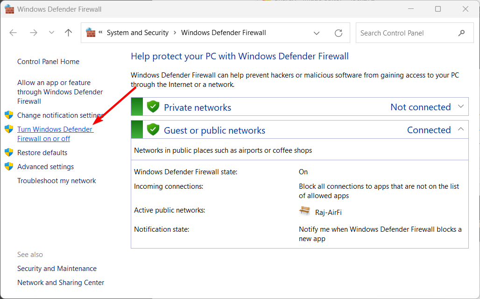Open Change notification settings
This screenshot has width=480, height=299.
60,115
